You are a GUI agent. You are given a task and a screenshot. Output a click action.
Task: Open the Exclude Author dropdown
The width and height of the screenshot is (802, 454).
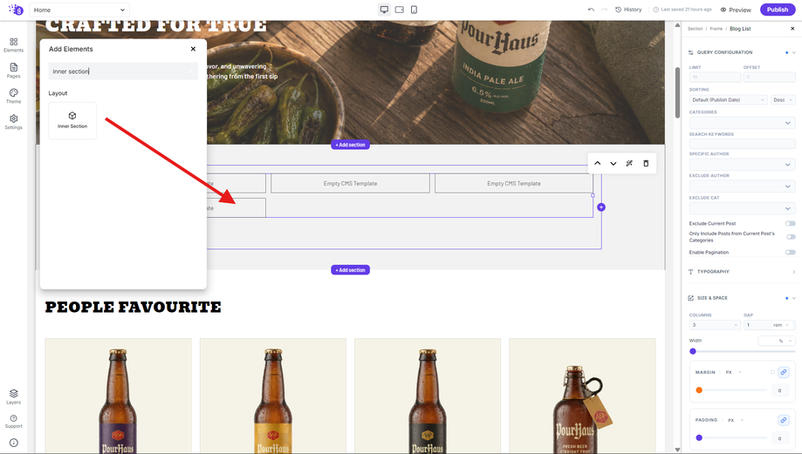click(742, 186)
